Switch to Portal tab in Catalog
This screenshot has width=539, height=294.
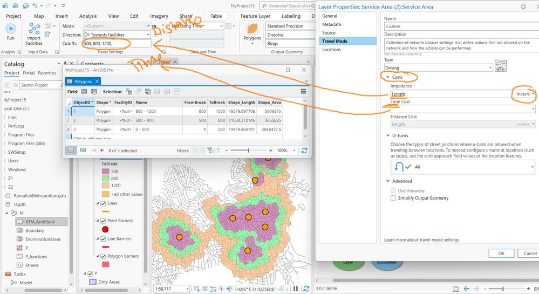point(29,73)
